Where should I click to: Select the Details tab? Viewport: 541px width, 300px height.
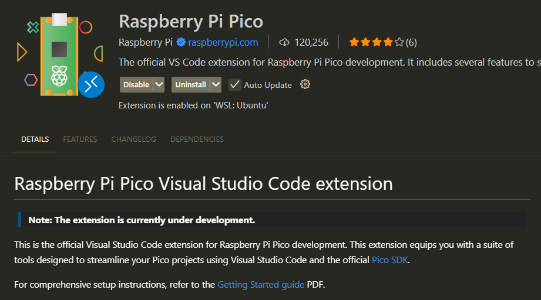point(35,139)
